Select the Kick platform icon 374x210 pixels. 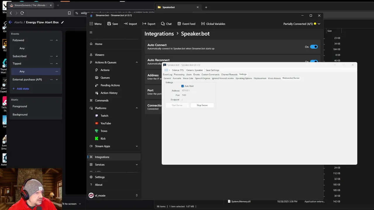coord(97,139)
